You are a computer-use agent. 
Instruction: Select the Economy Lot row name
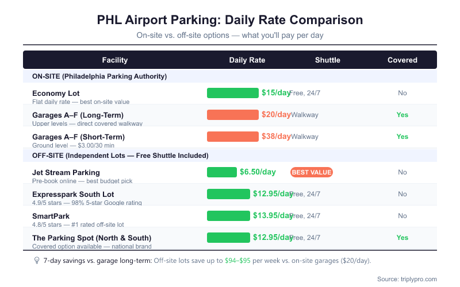[x=56, y=93]
